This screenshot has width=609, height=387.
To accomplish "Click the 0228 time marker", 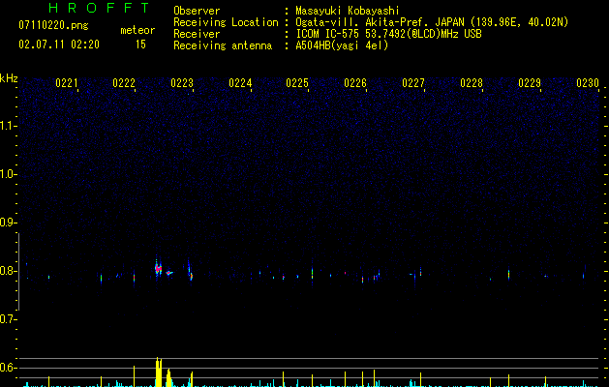I will coord(472,83).
